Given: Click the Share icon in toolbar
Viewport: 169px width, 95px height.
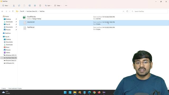Looking at the screenshot, I should [35, 6].
